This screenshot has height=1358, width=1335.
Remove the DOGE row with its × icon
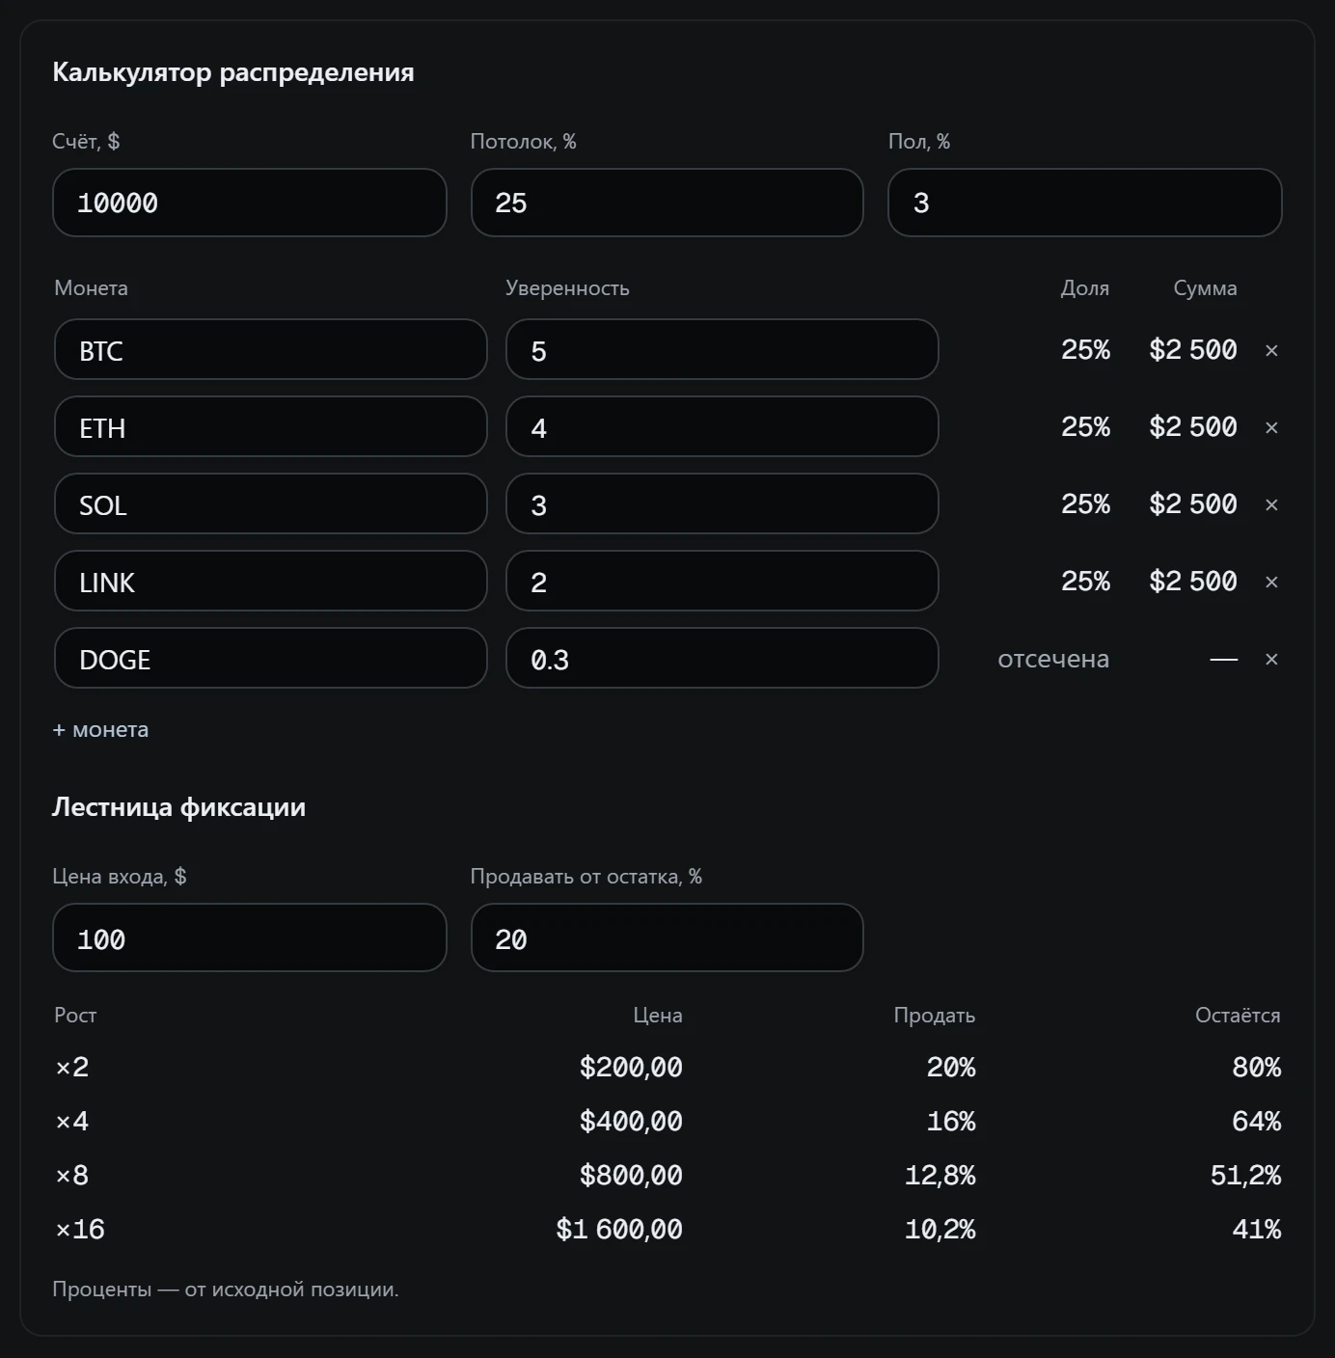1271,659
